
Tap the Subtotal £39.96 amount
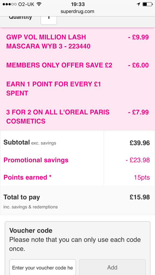coord(140,143)
